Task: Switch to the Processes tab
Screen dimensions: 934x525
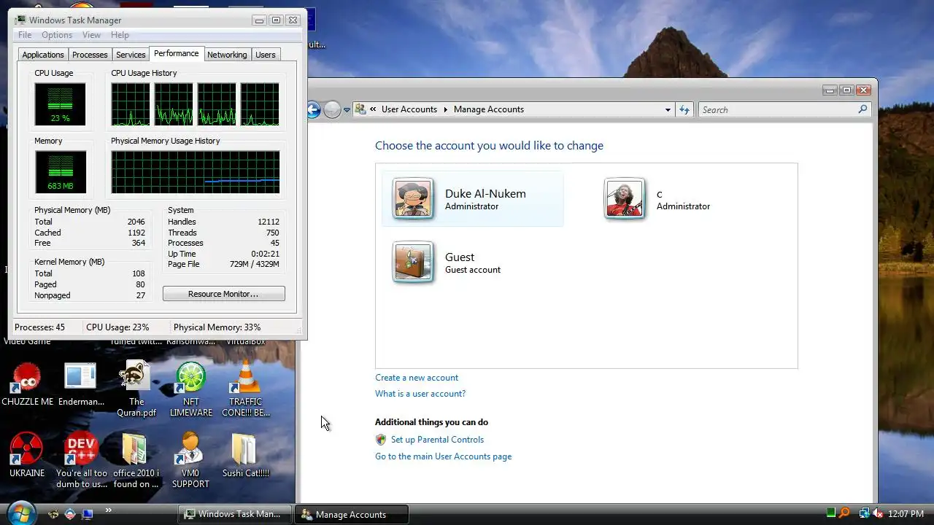Action: (90, 55)
